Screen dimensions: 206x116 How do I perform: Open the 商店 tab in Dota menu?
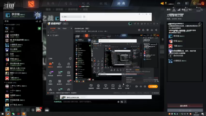click(x=68, y=3)
